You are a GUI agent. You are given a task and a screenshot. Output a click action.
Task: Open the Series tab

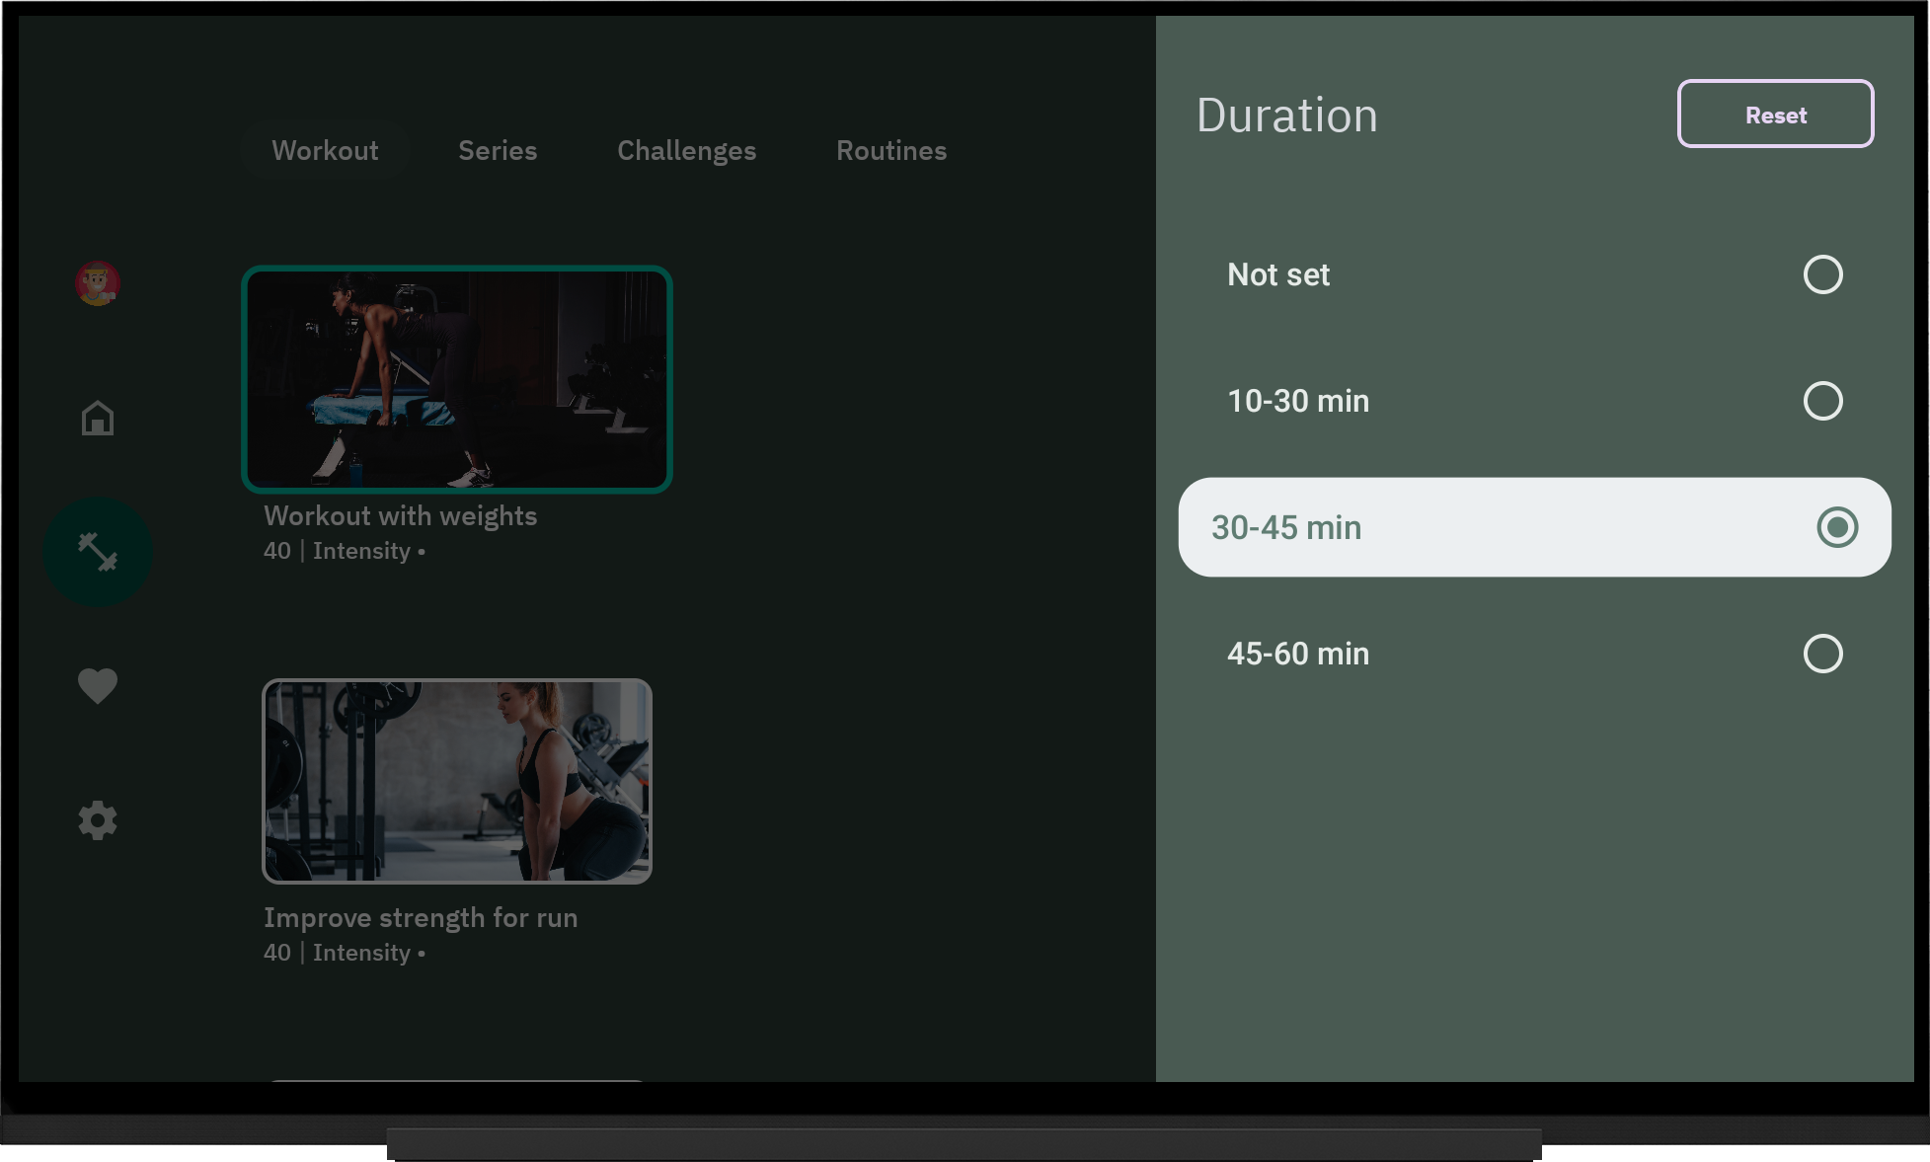(x=498, y=150)
